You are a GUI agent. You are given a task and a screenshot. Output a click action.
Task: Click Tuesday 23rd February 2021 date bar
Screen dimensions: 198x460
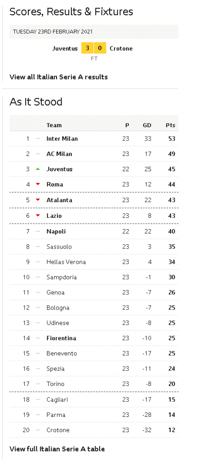coord(94,32)
